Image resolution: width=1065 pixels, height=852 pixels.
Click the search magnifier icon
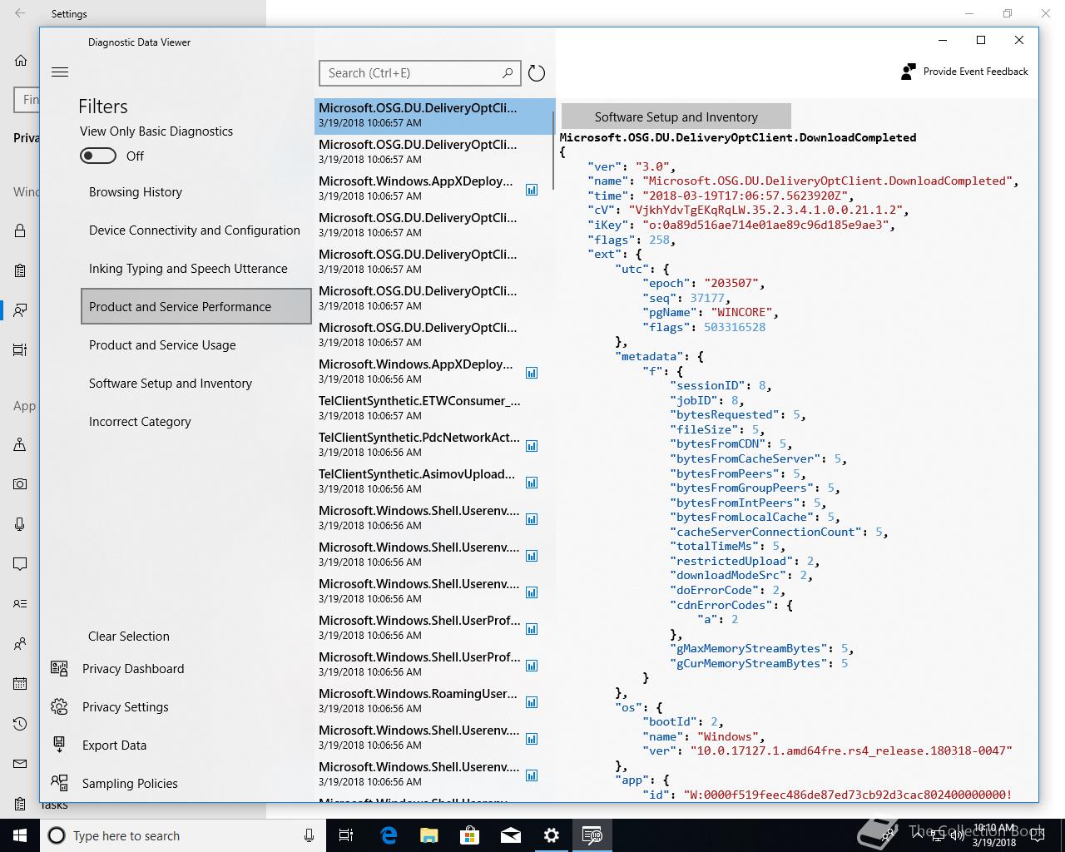coord(508,73)
